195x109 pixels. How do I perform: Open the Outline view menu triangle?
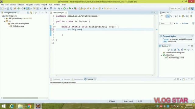point(192,50)
